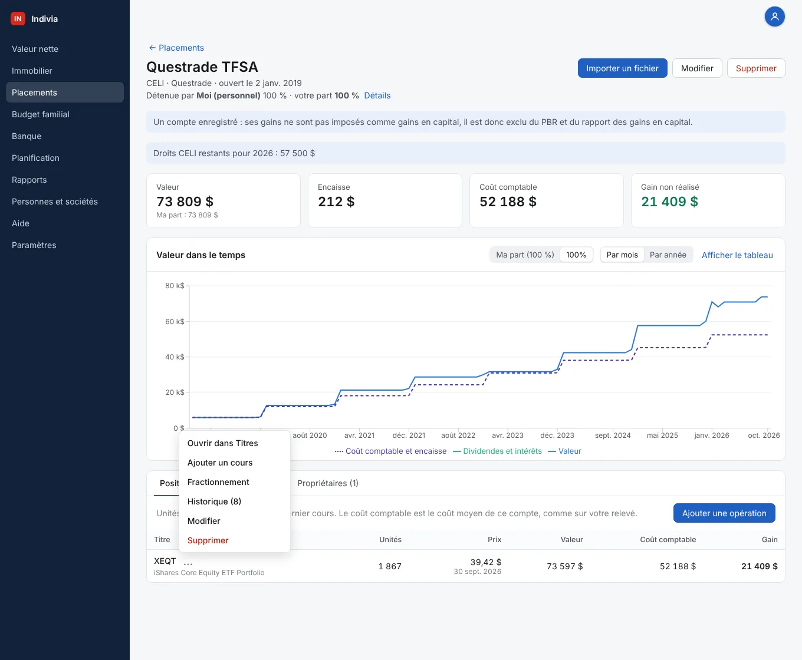Click Ajouter une opération button

point(724,513)
